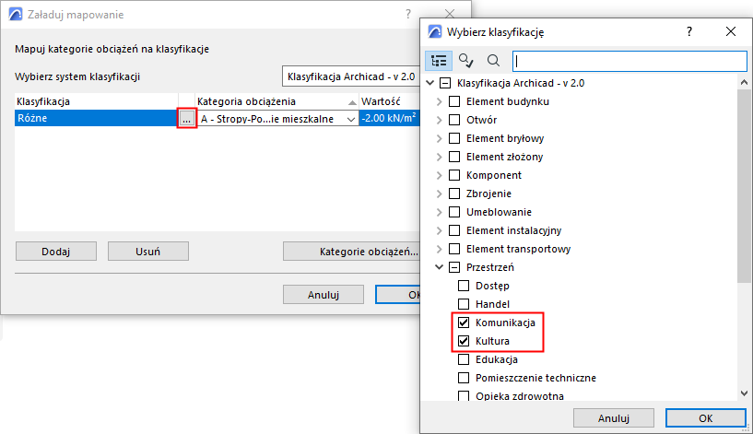Viewport: 753px width, 434px height.
Task: Open the Kategoria obciążenia dropdown in the row
Action: [x=350, y=119]
